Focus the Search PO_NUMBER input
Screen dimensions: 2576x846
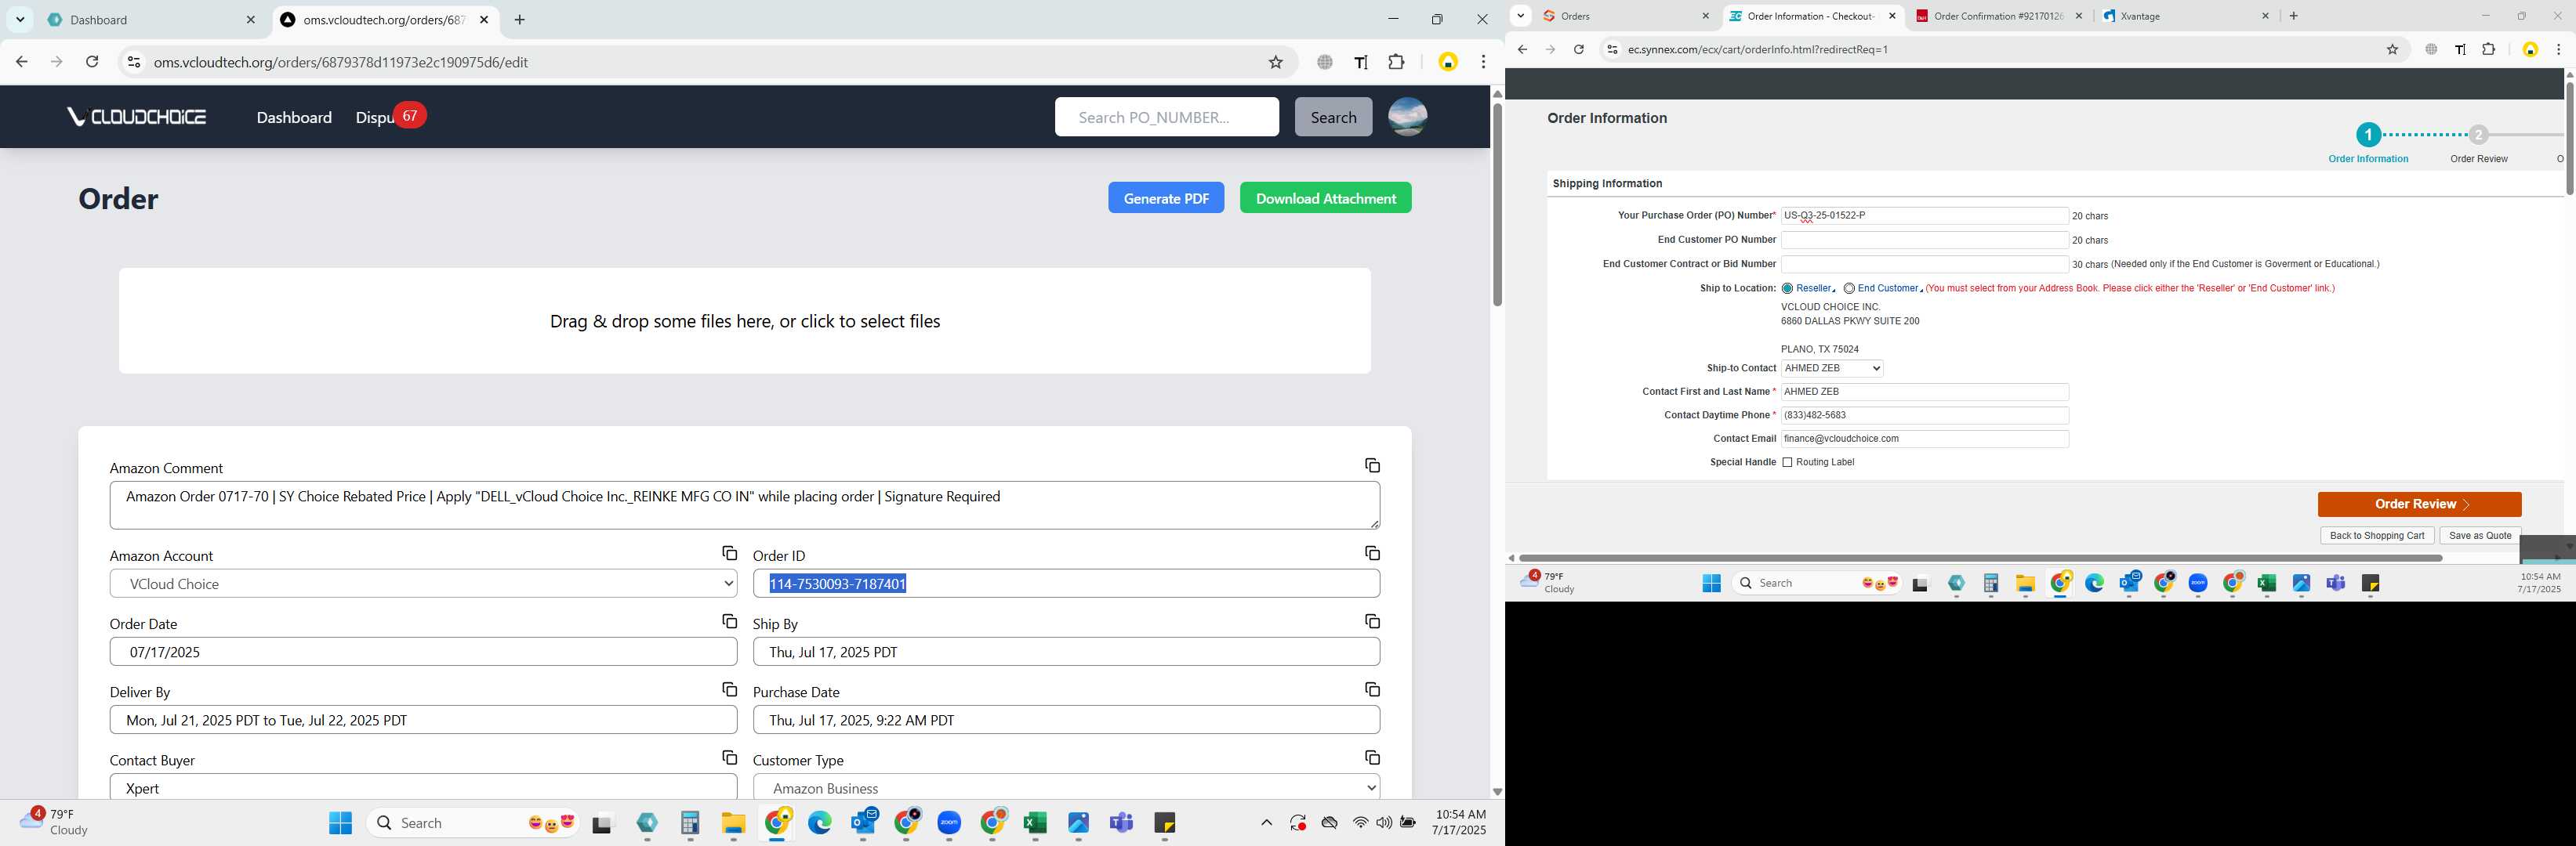[1166, 117]
